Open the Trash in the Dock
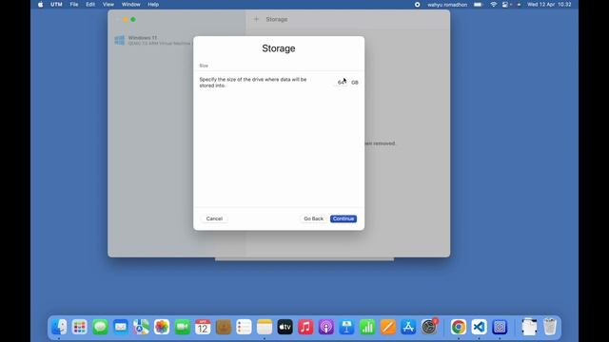This screenshot has height=342, width=609. [x=550, y=327]
